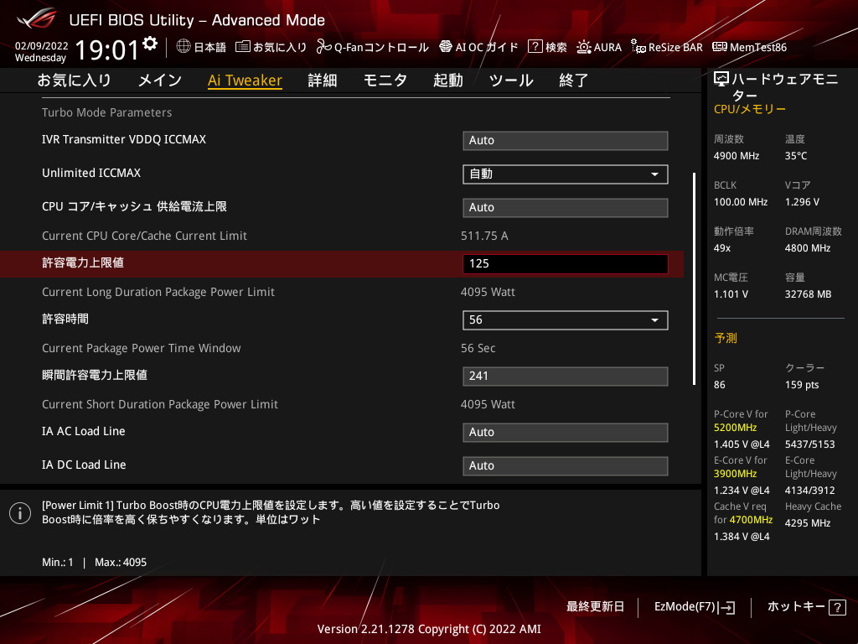Viewport: 858px width, 644px height.
Task: Open clock settings gear icon
Action: [x=150, y=44]
